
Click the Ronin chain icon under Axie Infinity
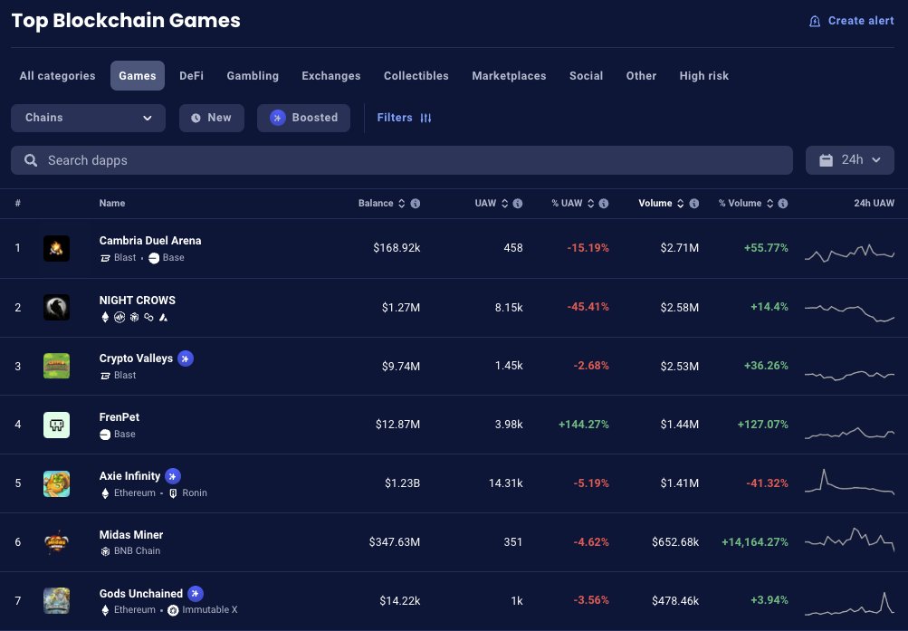[x=173, y=493]
